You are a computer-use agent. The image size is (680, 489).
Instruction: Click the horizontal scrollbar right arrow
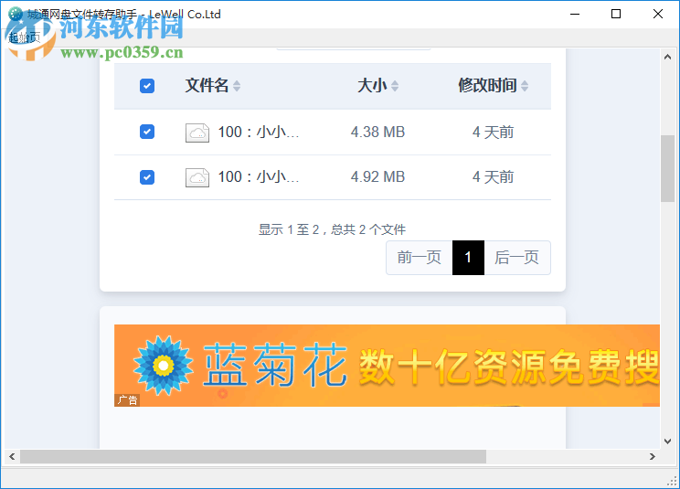(653, 456)
